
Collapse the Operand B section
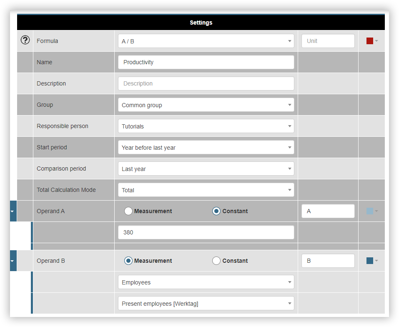point(13,260)
